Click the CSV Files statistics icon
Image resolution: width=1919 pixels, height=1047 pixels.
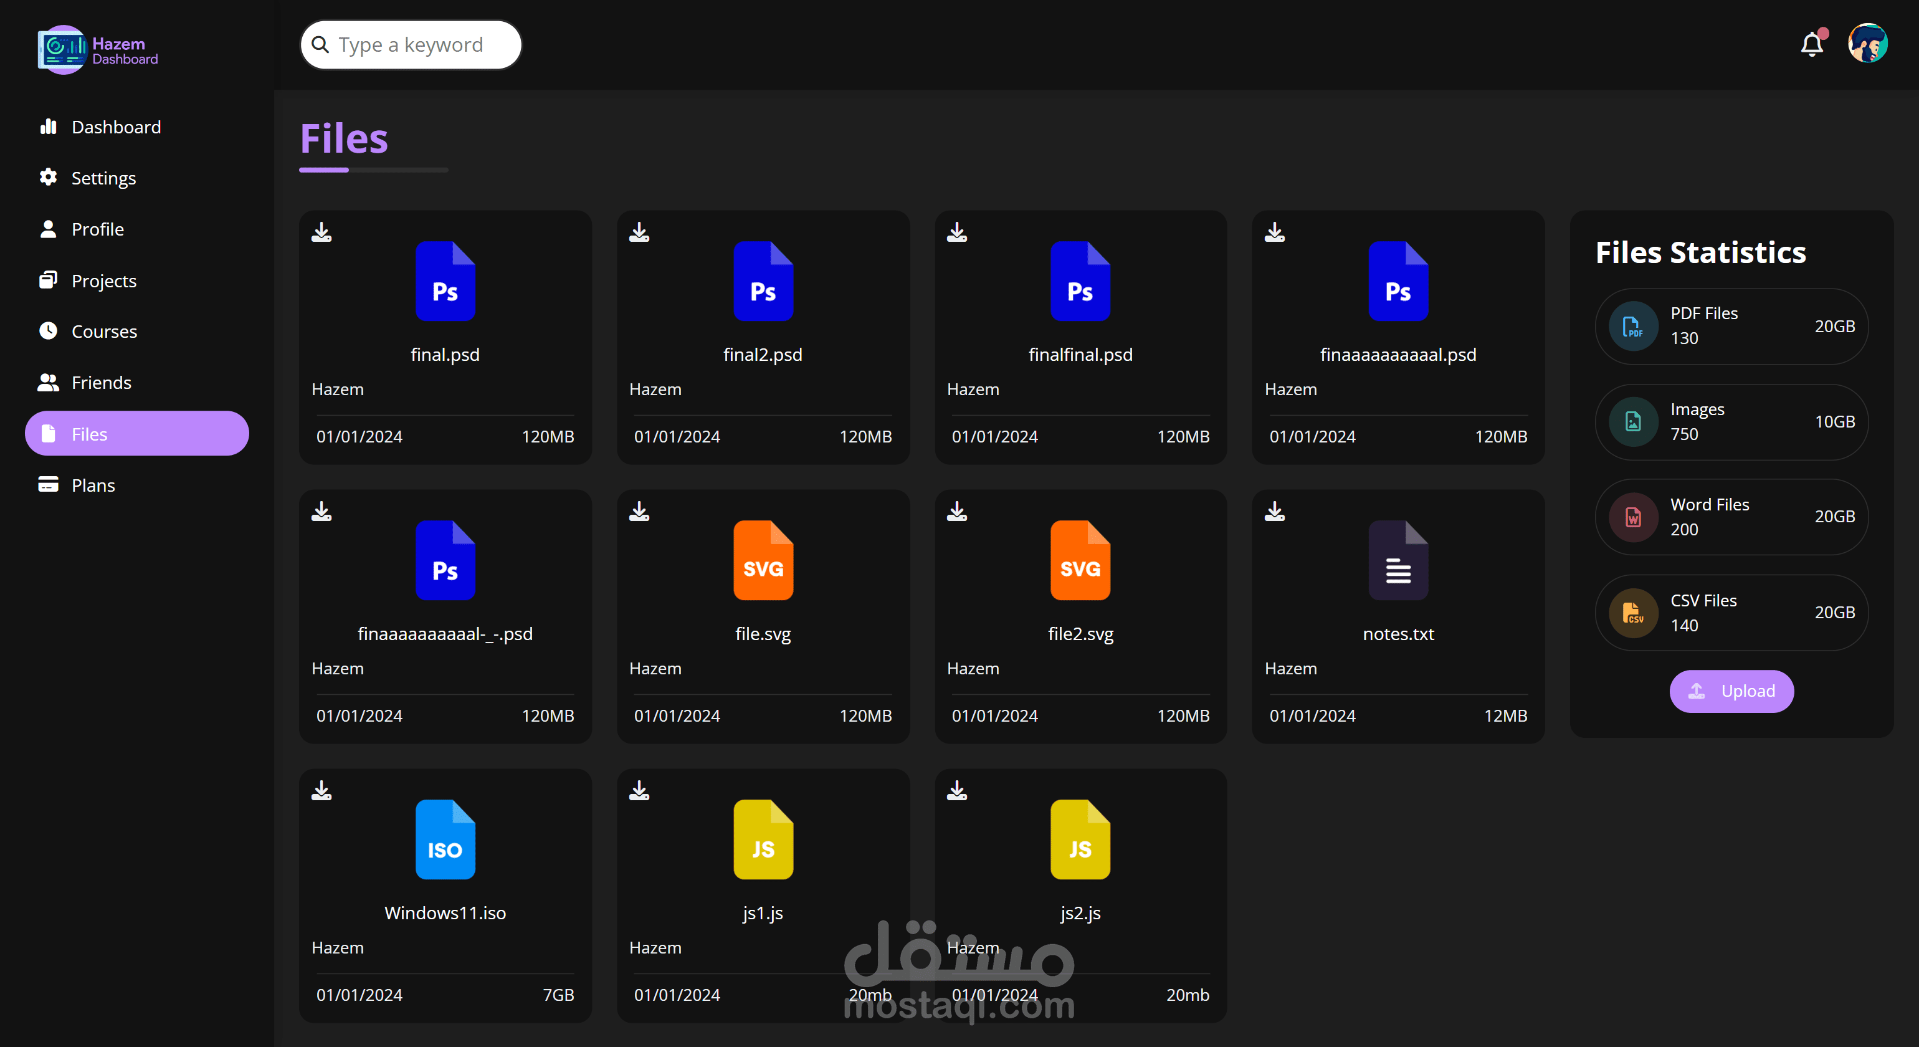(1633, 613)
